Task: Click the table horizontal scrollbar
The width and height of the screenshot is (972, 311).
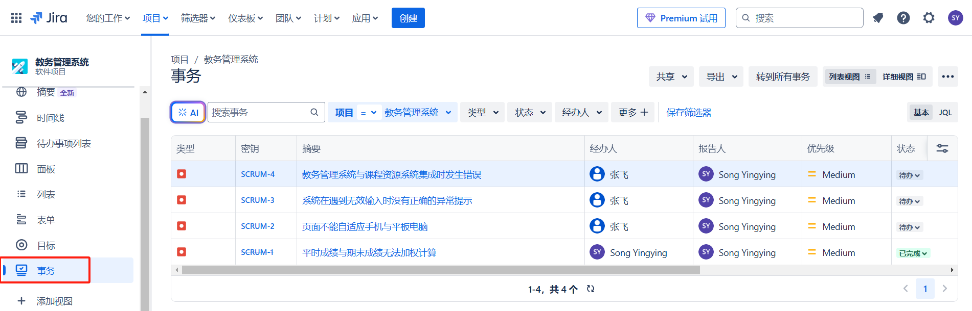Action: [x=441, y=270]
